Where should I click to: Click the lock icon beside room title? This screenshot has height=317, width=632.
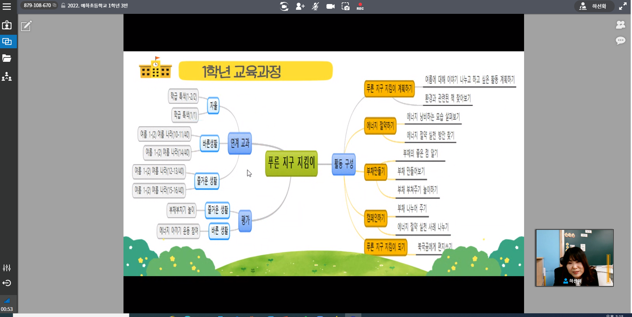coord(63,5)
